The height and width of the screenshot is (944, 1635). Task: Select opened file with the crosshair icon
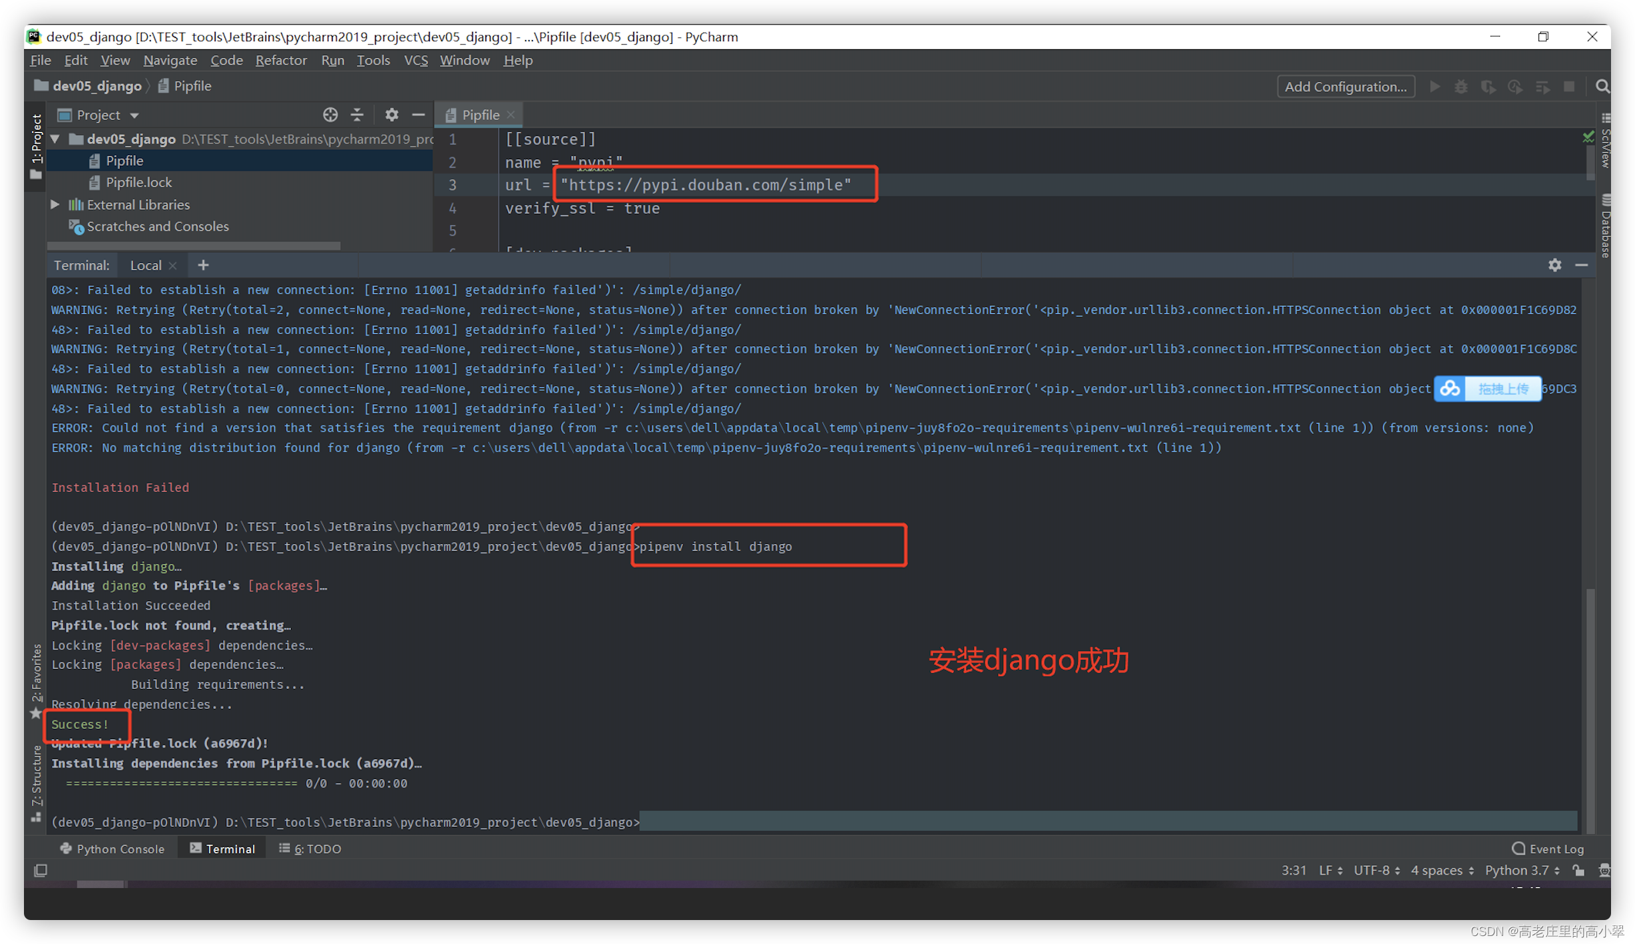330,115
